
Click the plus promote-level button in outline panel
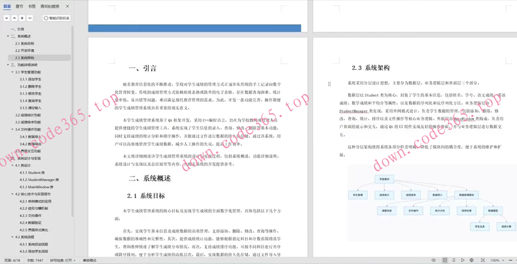tap(22, 18)
